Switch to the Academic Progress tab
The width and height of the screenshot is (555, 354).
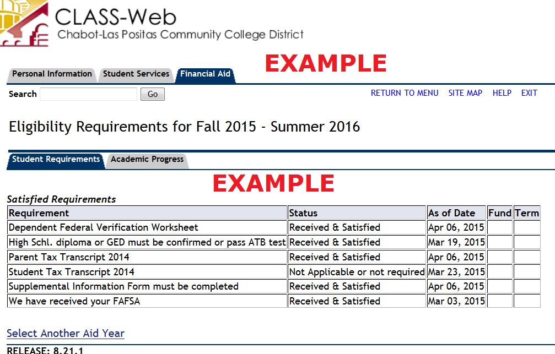pos(147,159)
